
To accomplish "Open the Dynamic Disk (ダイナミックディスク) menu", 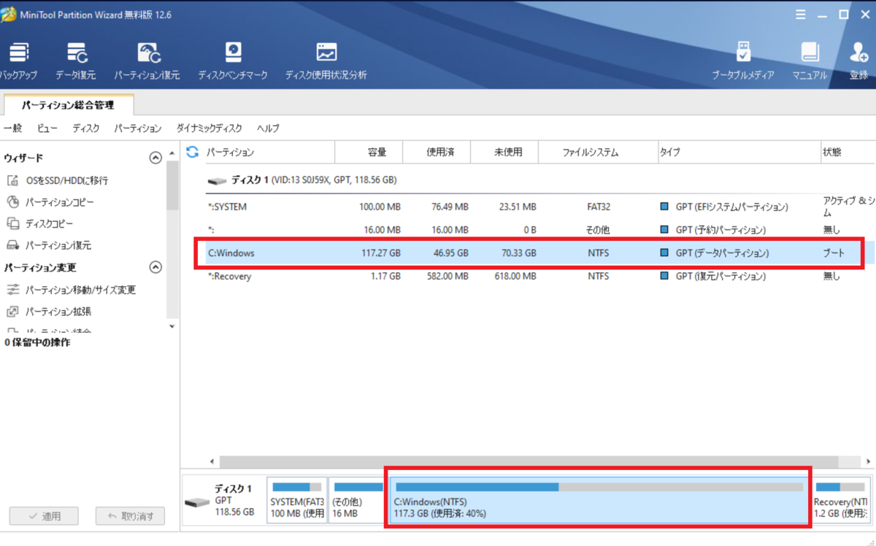I will point(210,128).
